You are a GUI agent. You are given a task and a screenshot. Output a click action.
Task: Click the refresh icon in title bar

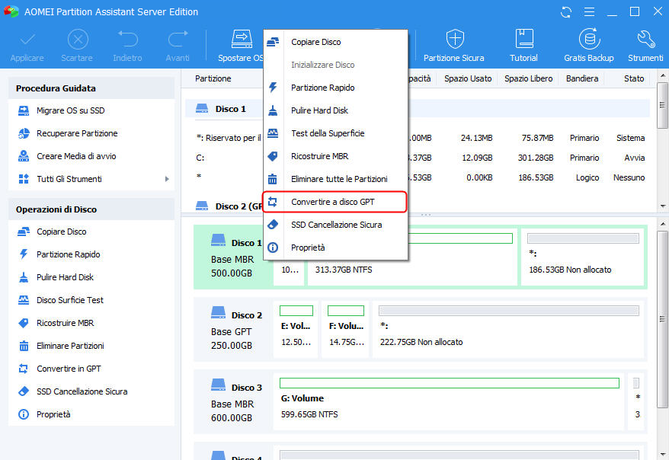pos(566,12)
